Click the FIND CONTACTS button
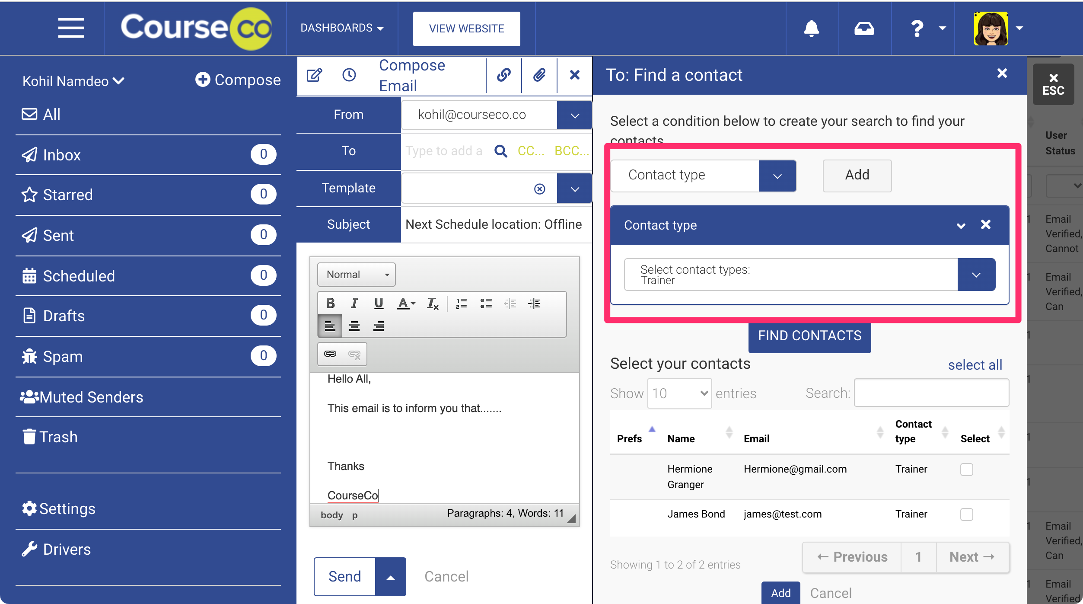Image resolution: width=1083 pixels, height=604 pixels. pyautogui.click(x=809, y=336)
